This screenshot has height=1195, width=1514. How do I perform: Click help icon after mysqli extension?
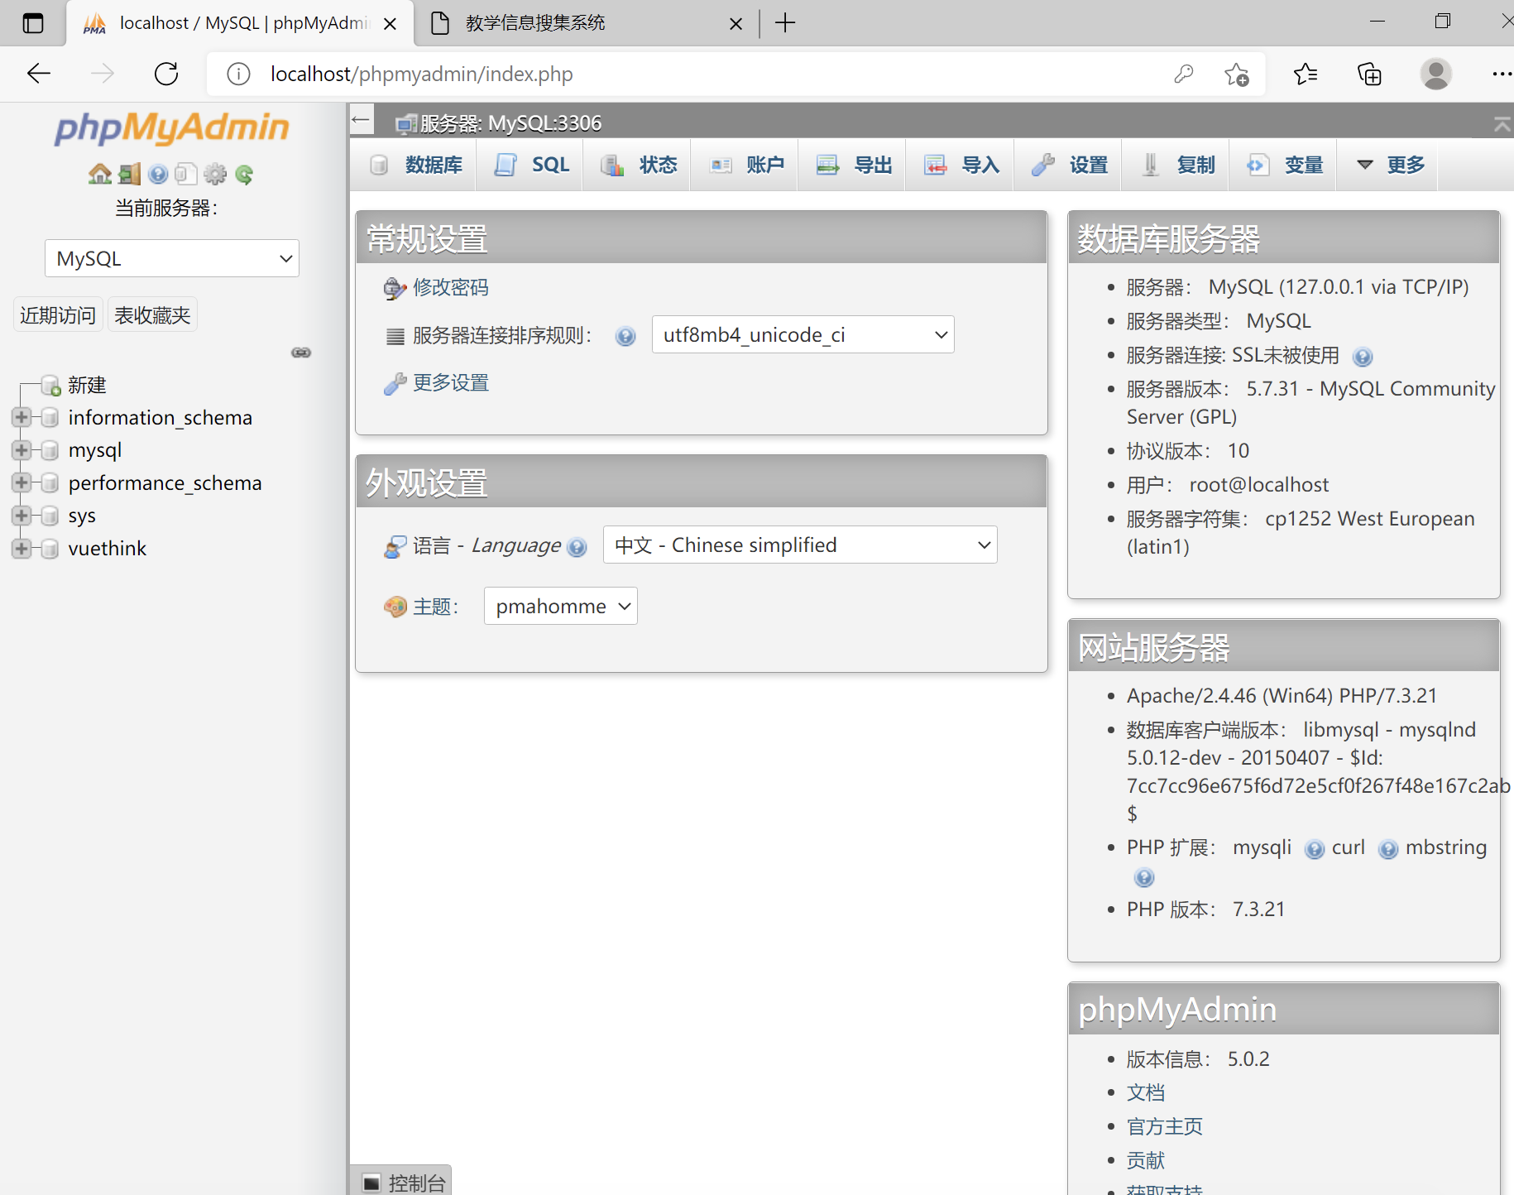(1314, 849)
